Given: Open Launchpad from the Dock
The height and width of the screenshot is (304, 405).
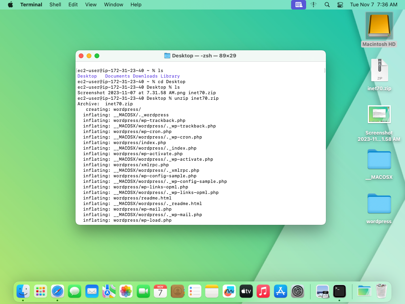Looking at the screenshot, I should (40, 291).
